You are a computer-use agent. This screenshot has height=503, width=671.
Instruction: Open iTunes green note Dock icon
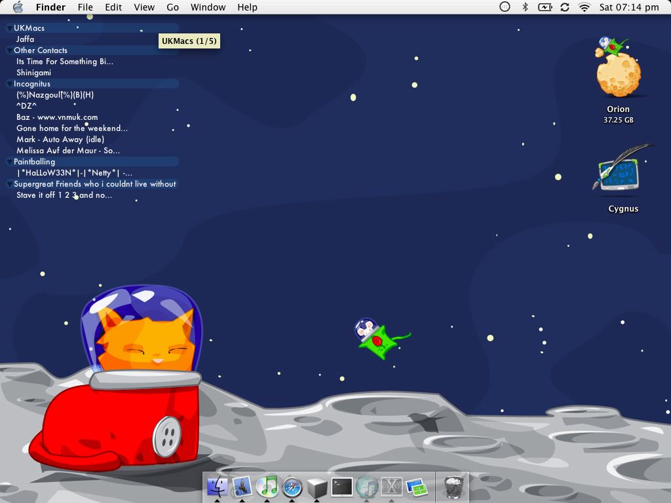(x=267, y=487)
